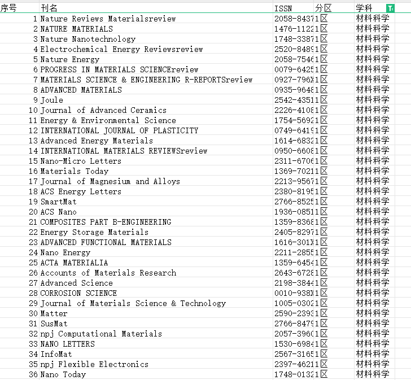Select row number 25 cell
Screen dimensions: 411x380
[x=19, y=263]
